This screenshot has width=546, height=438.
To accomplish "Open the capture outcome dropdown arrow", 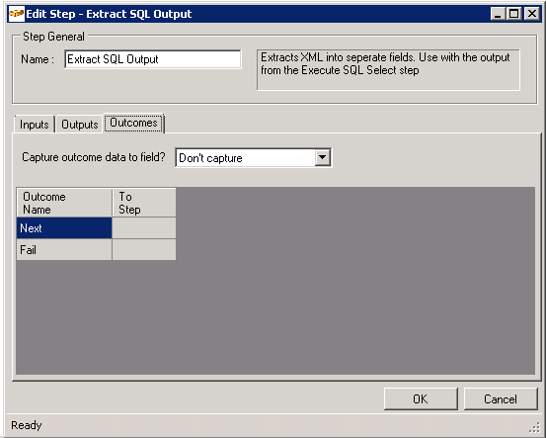I will tap(323, 157).
